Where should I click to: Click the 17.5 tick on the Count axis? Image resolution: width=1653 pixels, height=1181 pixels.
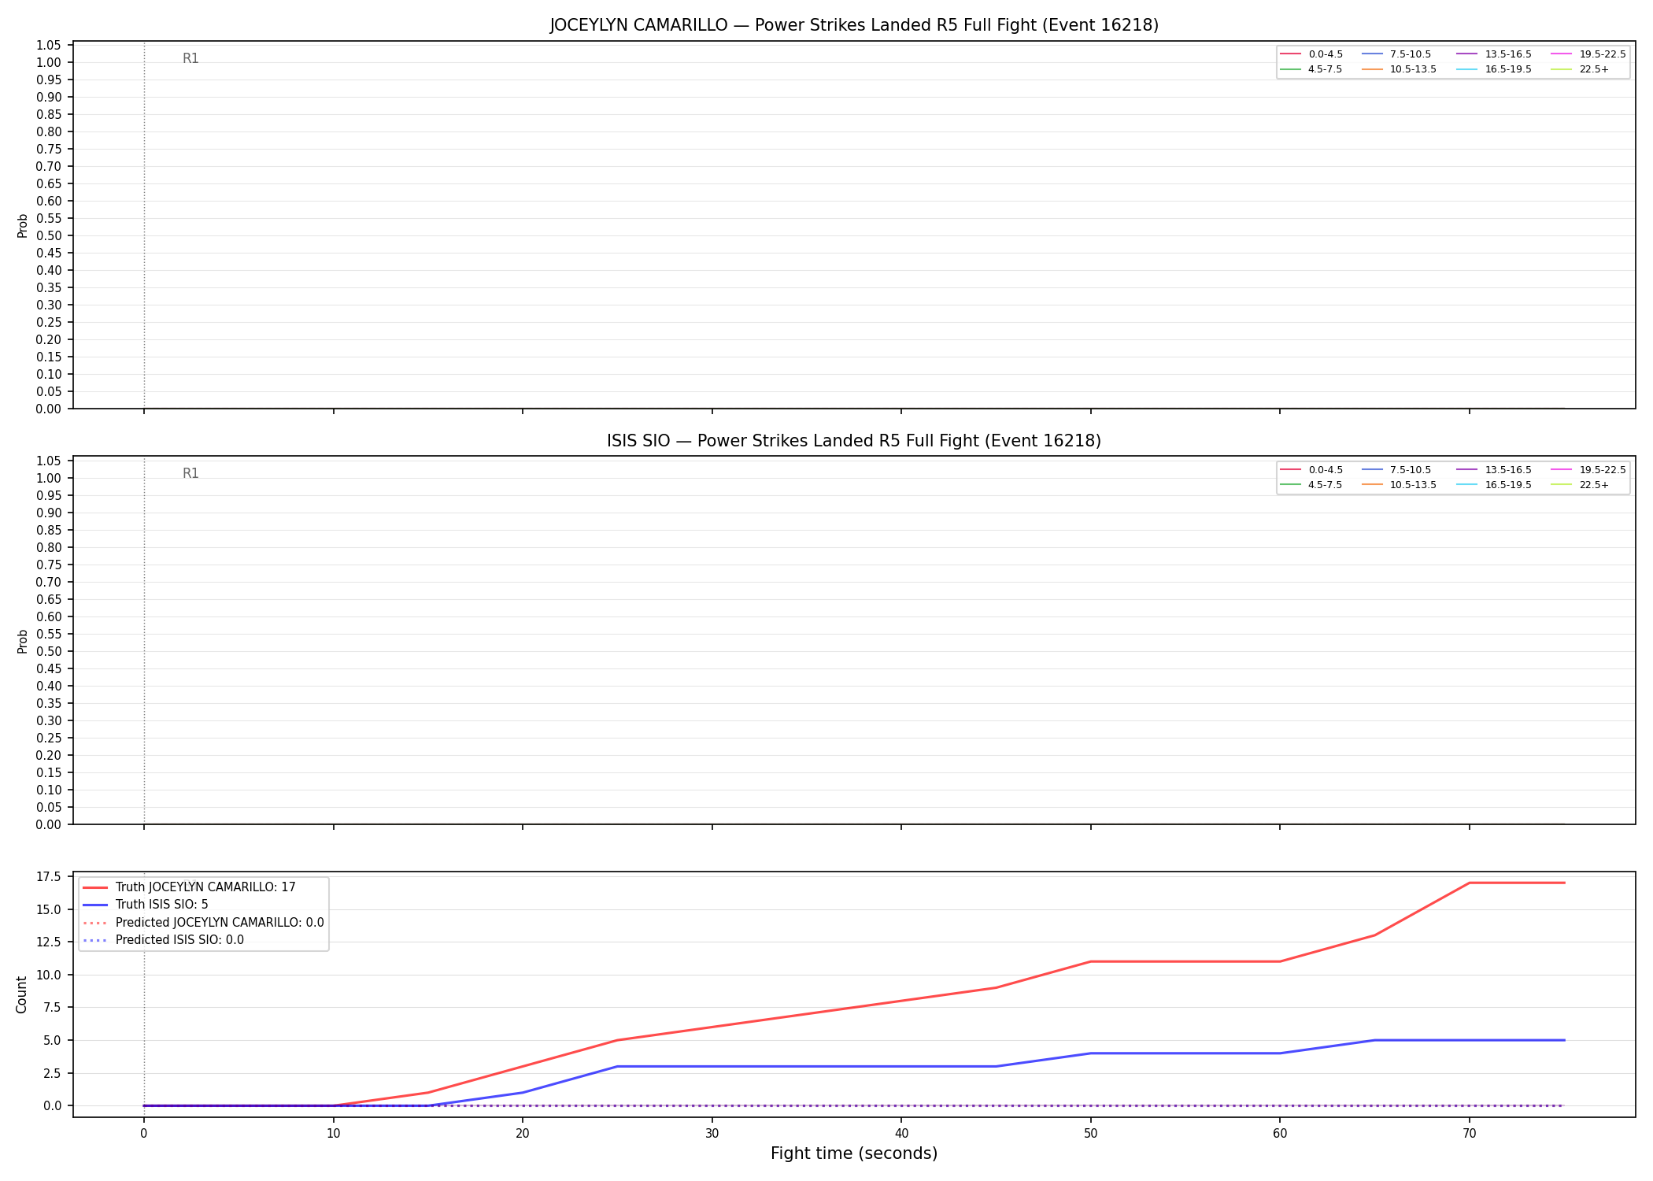pyautogui.click(x=49, y=876)
